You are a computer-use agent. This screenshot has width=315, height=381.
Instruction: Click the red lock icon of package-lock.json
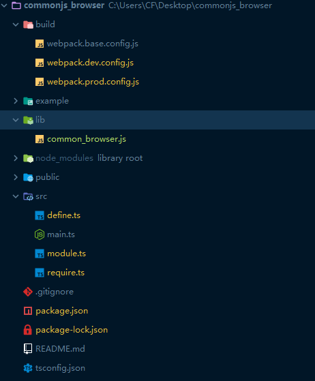click(28, 330)
